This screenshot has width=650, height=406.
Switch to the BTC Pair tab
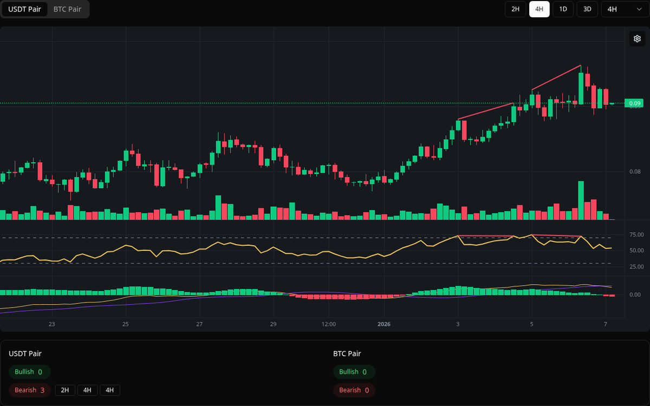(x=67, y=9)
